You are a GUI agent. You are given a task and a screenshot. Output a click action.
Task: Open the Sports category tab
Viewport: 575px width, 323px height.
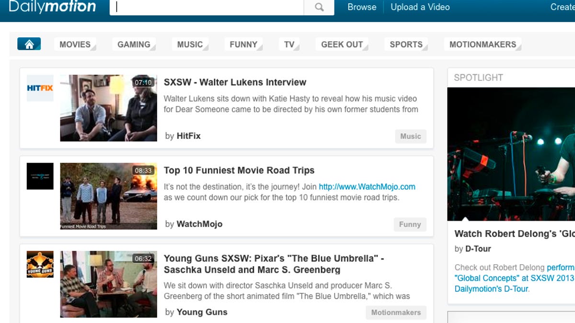(x=406, y=45)
